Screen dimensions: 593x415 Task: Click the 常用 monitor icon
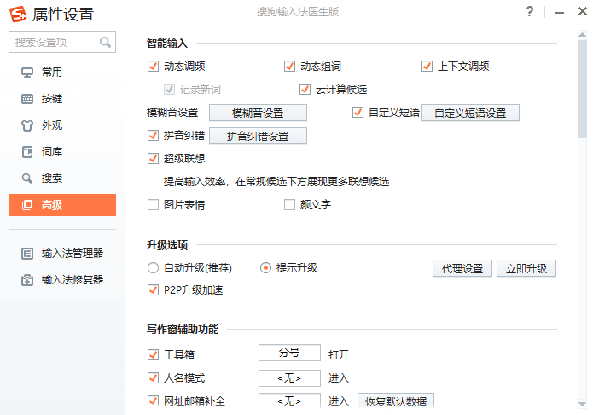click(26, 73)
